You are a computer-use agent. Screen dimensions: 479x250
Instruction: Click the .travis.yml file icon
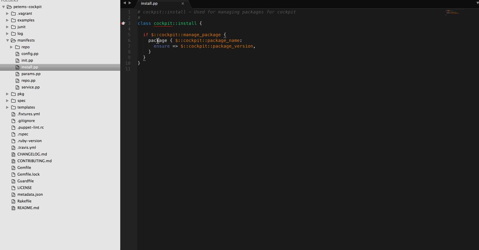(13, 147)
